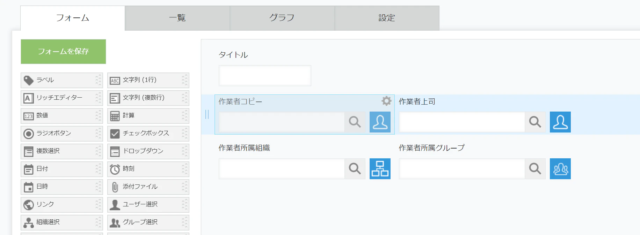Viewport: 640px width, 235px height.
Task: Click the 作業者所属組織 input box
Action: coord(282,169)
